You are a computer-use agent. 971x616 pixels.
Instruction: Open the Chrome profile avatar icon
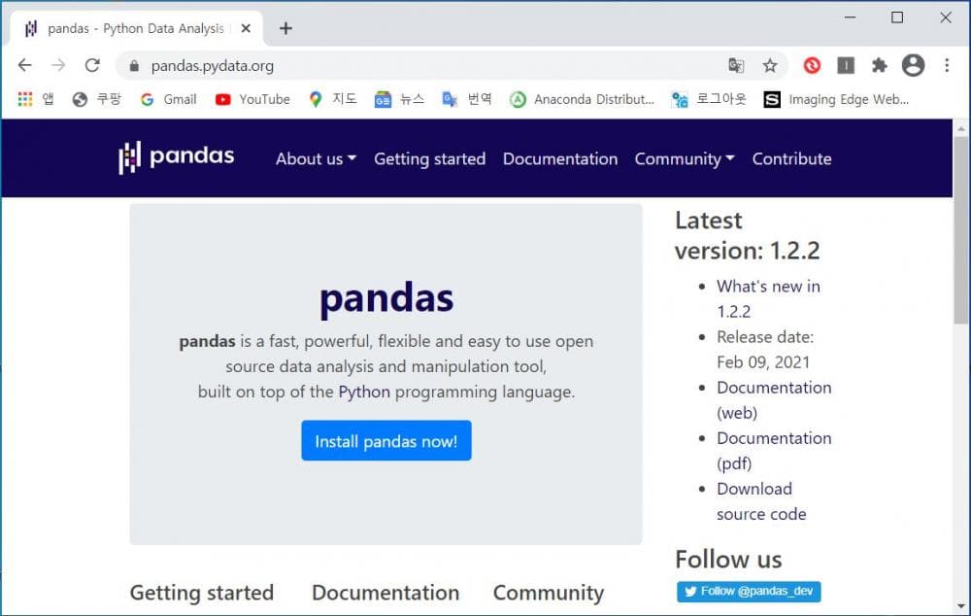(x=913, y=65)
